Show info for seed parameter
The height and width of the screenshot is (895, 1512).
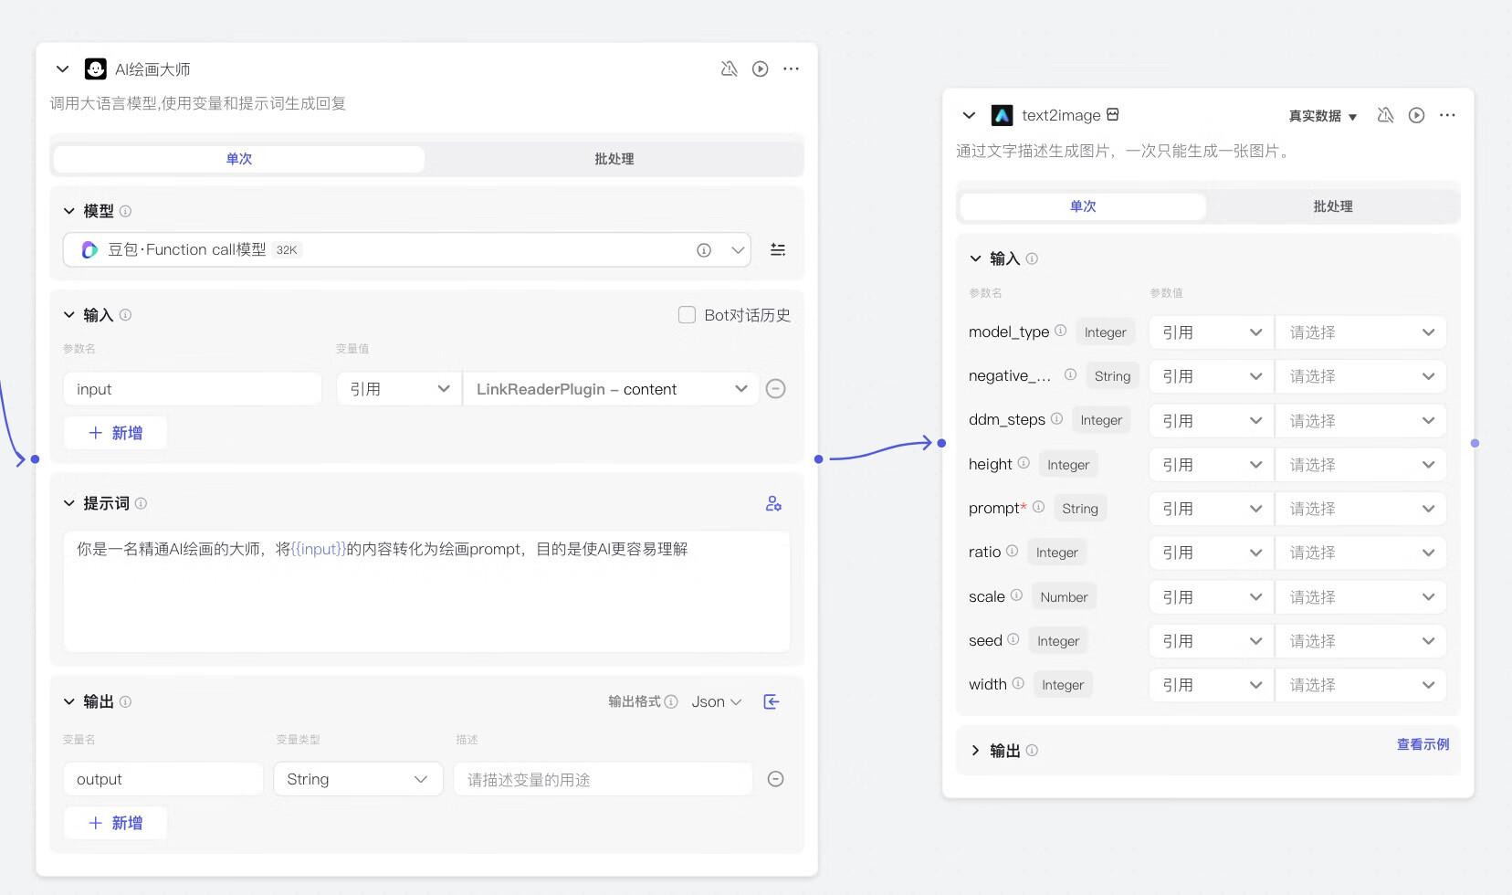click(1013, 639)
